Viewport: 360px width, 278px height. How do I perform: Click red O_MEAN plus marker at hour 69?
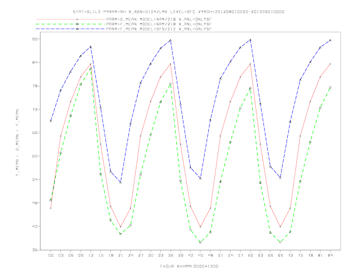pos(280,227)
